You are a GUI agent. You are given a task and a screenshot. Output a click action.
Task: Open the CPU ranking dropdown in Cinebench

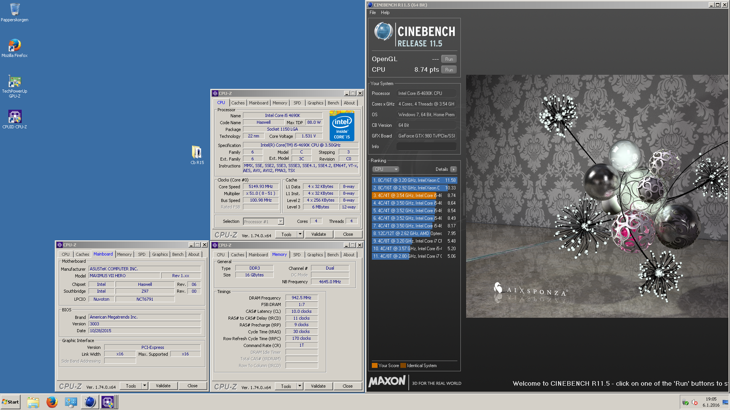[x=386, y=169]
